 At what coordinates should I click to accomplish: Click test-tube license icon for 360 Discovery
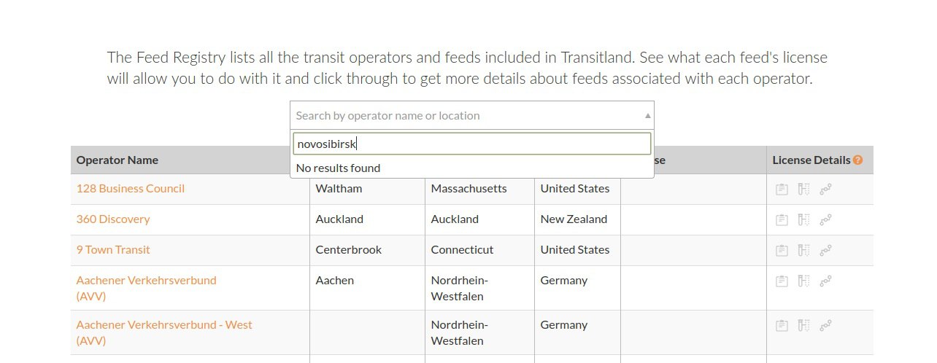tap(803, 219)
